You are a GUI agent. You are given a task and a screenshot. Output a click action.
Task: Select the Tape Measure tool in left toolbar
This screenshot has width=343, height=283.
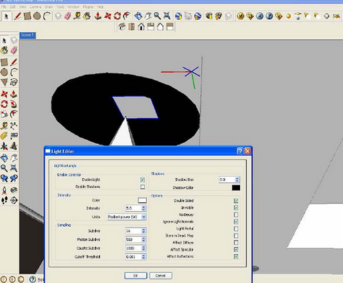click(4, 126)
